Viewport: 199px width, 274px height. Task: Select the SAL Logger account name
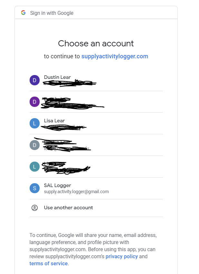(x=57, y=185)
